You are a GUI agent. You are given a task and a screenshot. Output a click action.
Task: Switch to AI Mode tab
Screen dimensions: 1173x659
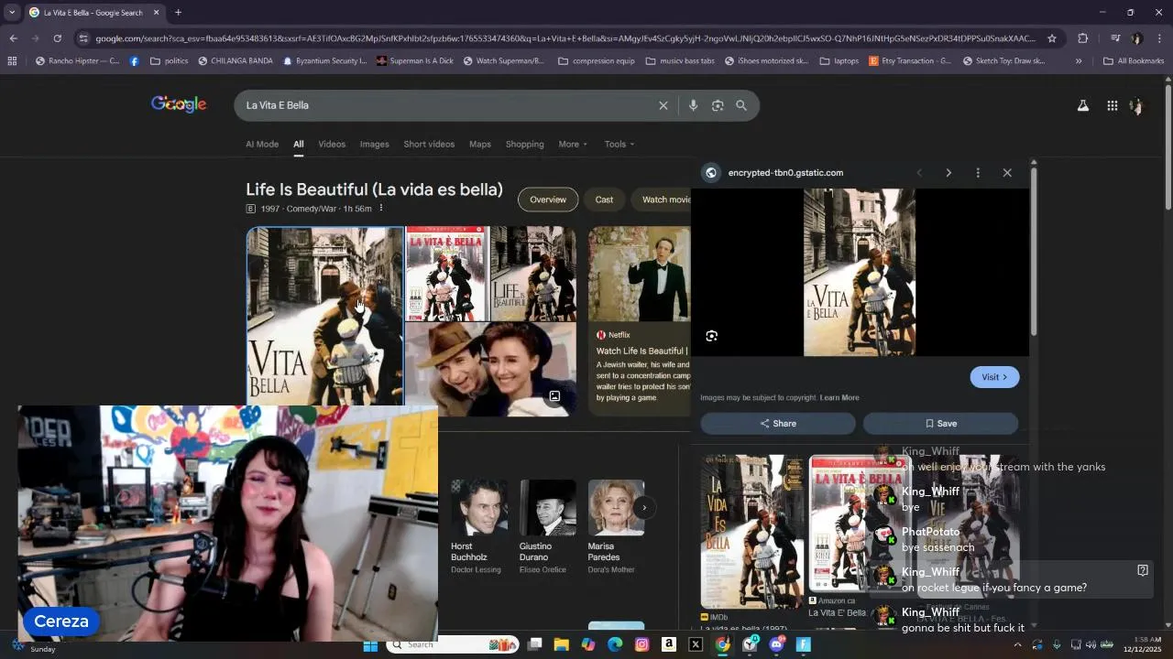(x=262, y=144)
